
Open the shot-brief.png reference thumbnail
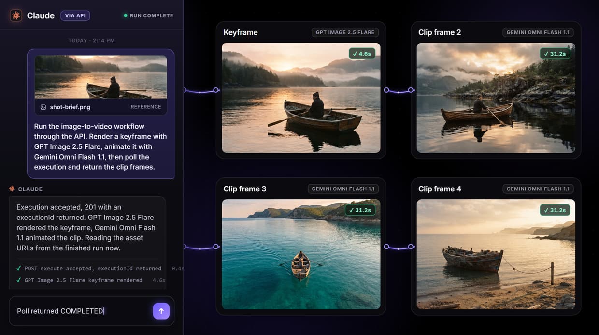pos(101,77)
